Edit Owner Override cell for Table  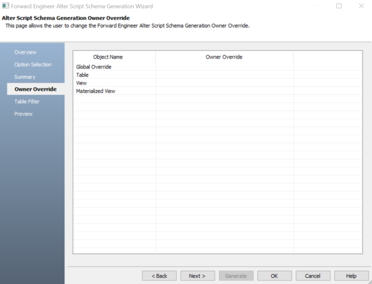click(225, 75)
